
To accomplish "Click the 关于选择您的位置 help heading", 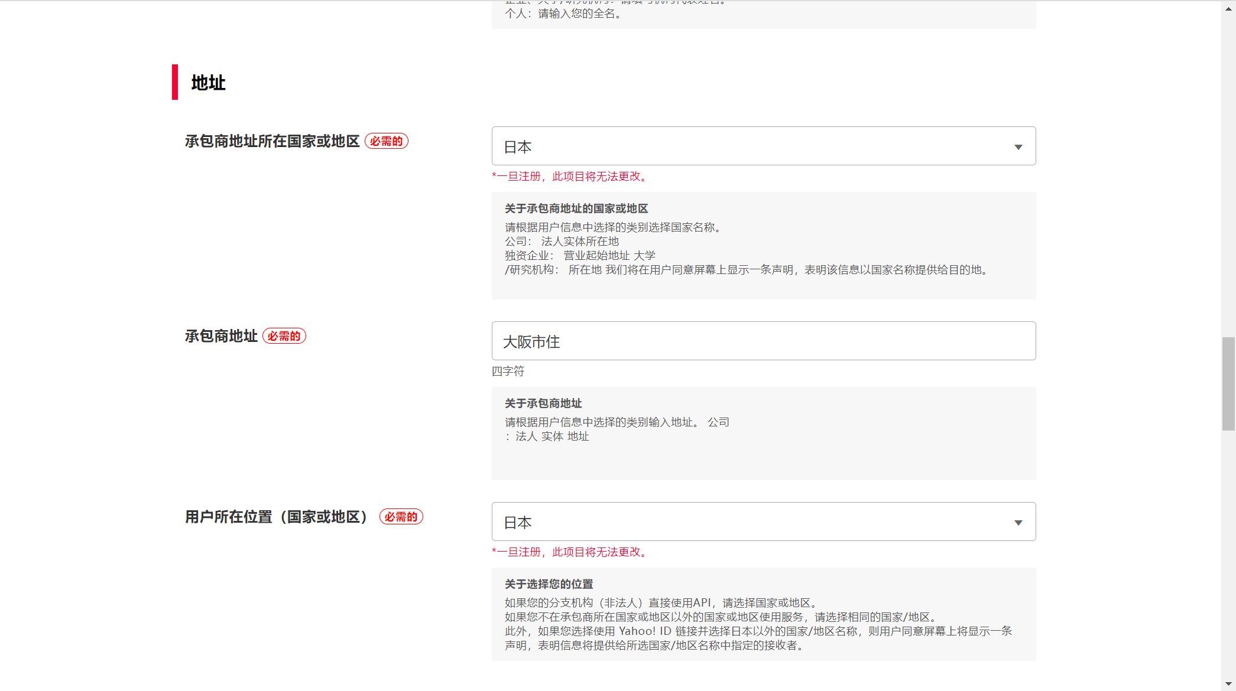I will 549,584.
